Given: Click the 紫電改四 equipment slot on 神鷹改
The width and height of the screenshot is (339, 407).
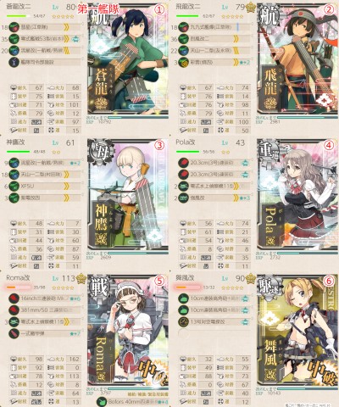Looking at the screenshot, I should click(x=45, y=198).
